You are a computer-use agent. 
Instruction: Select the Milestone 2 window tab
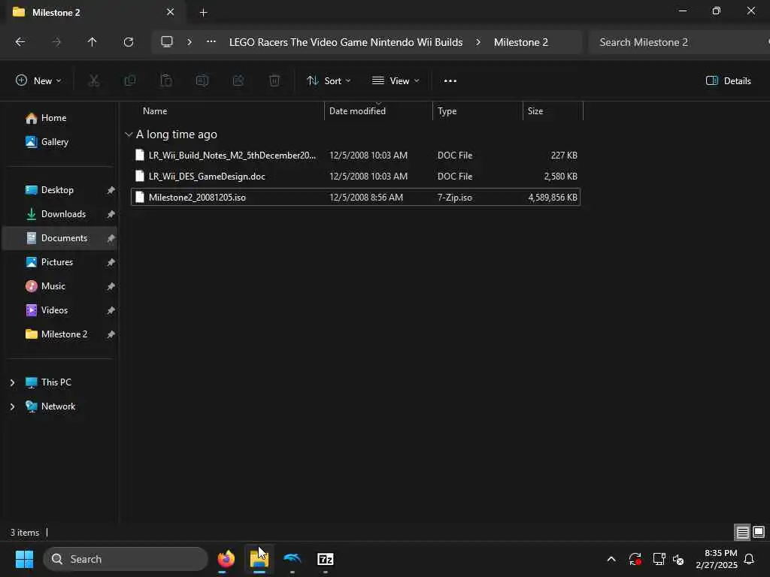tap(93, 12)
